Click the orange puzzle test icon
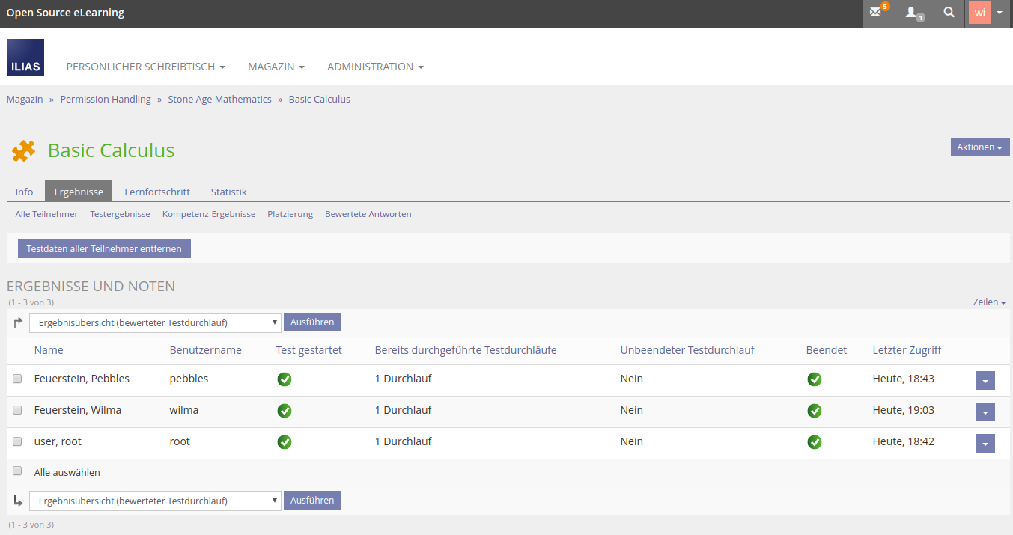The width and height of the screenshot is (1013, 535). 23,151
